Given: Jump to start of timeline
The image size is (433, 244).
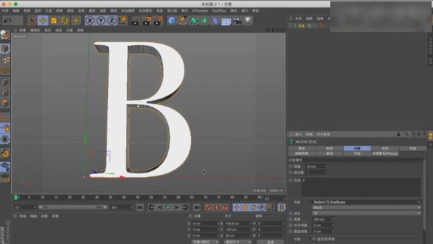Looking at the screenshot, I should pos(140,208).
